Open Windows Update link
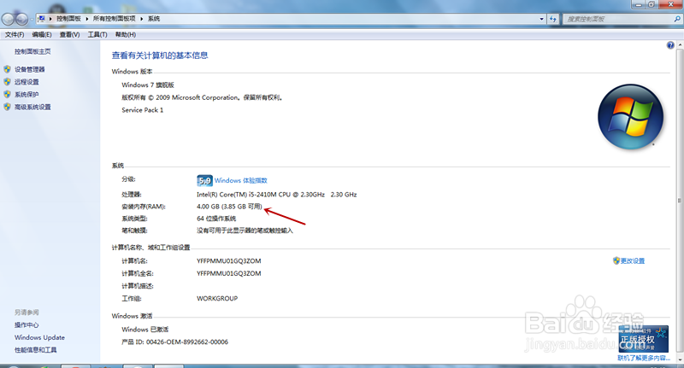 click(39, 337)
